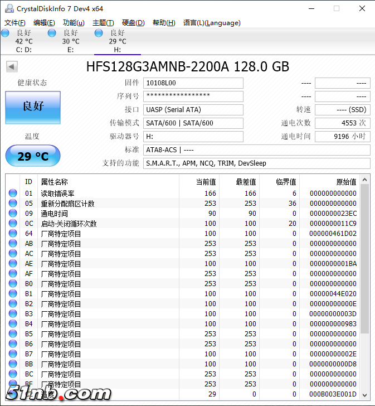
Task: Open the 硬盘(D) menu
Action: (x=133, y=23)
